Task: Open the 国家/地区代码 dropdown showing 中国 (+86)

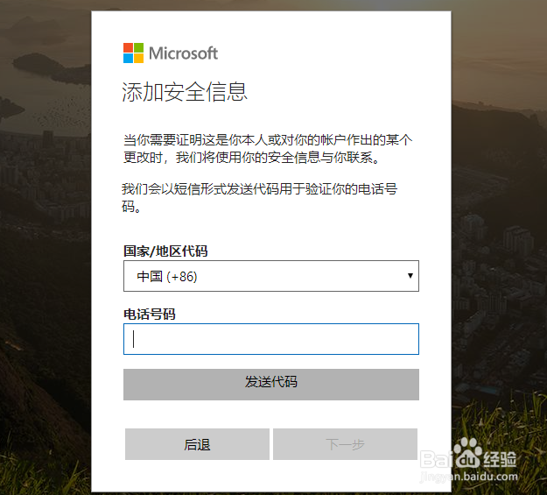Action: point(263,276)
